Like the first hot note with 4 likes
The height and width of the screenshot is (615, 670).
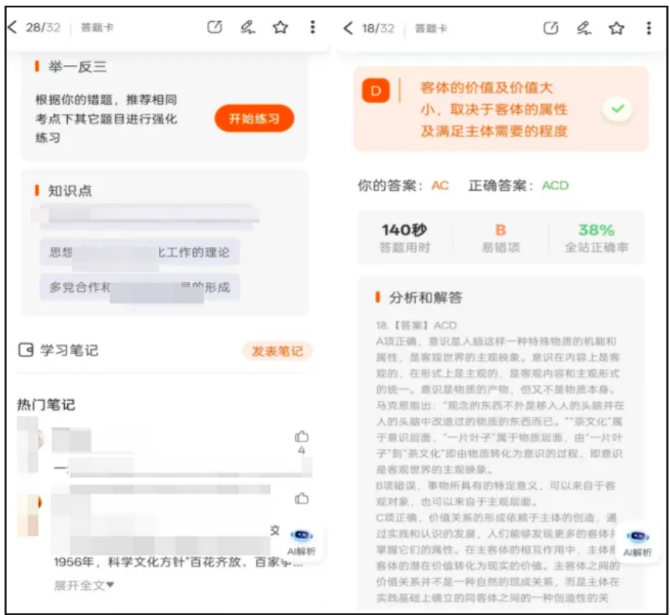pyautogui.click(x=302, y=437)
